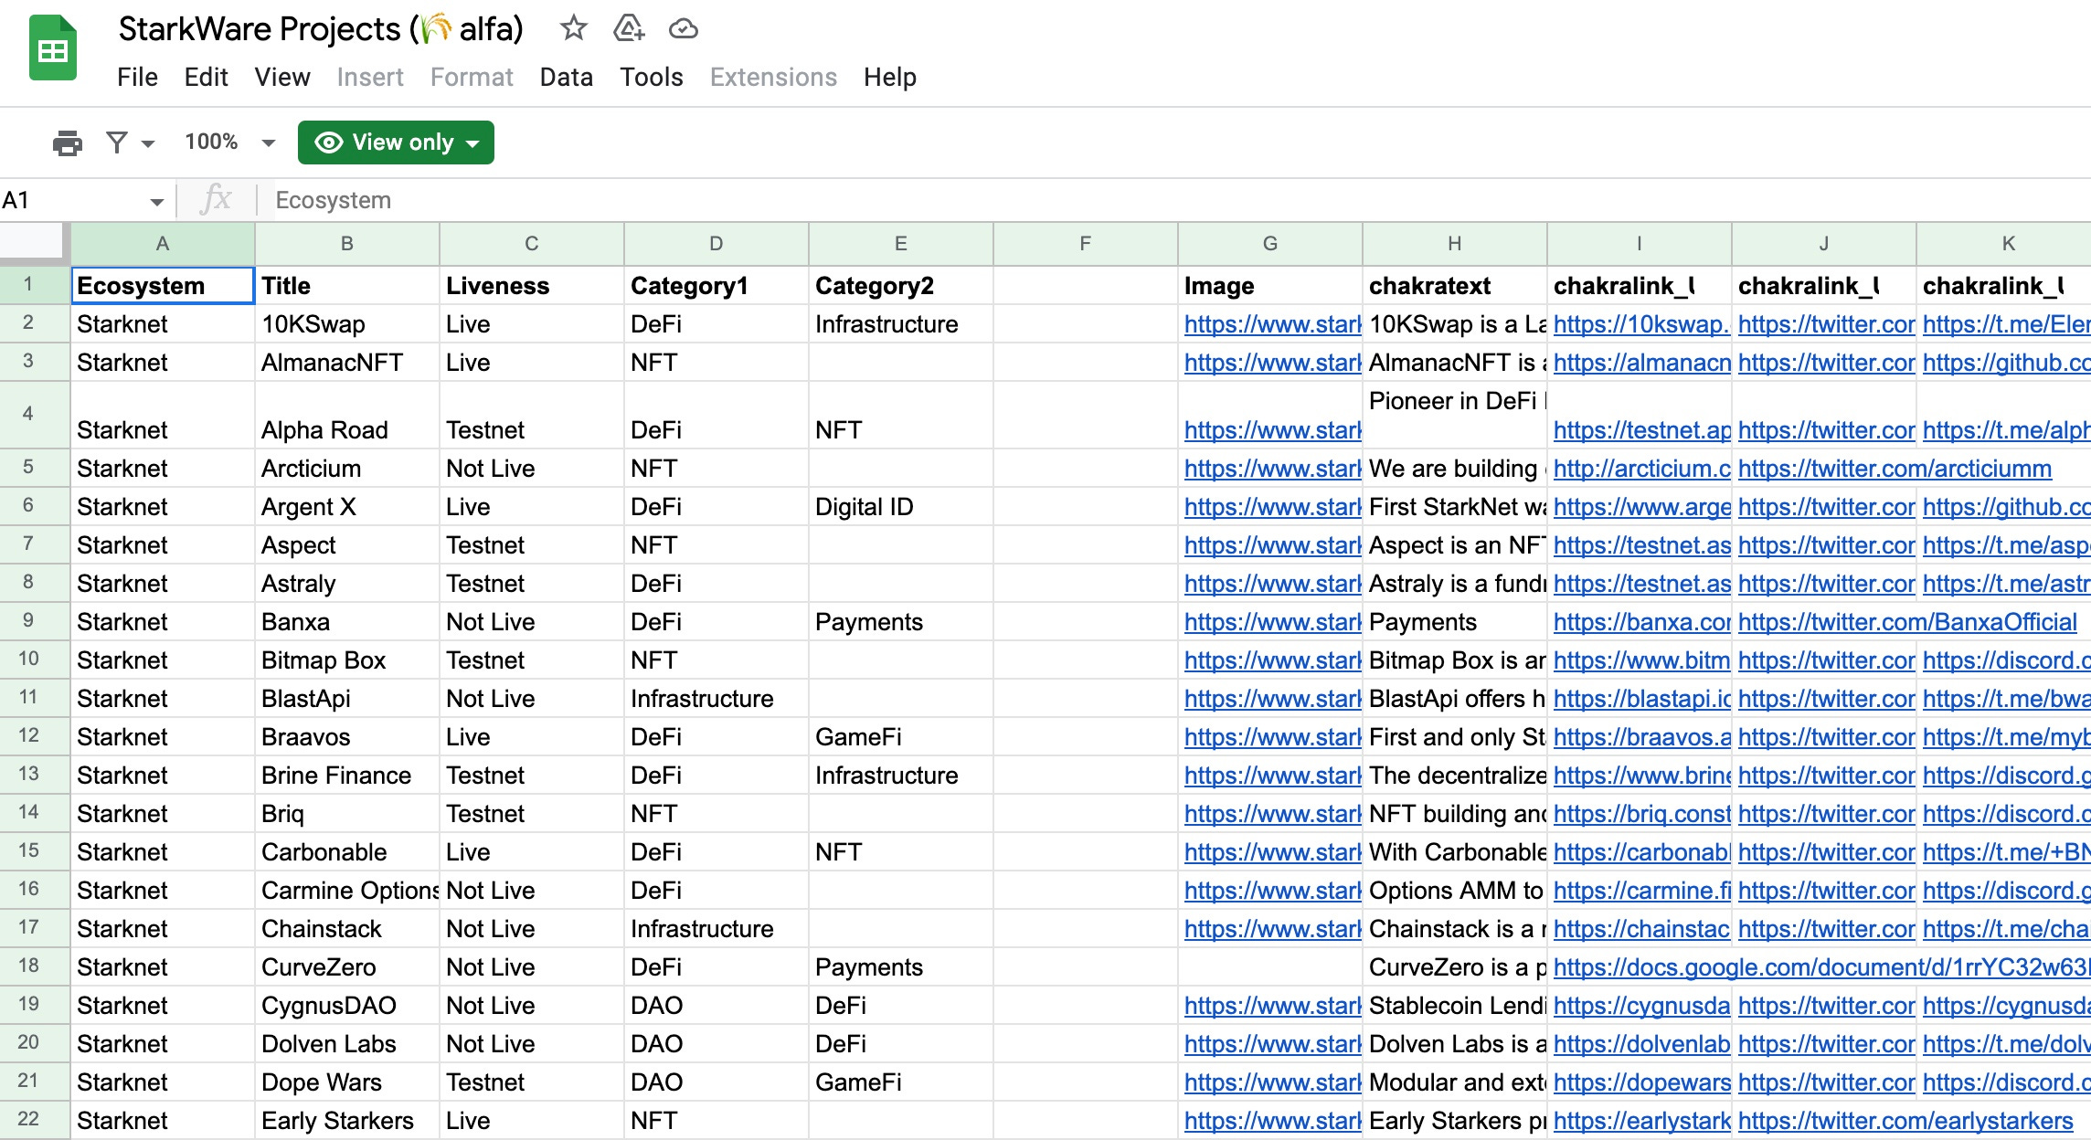Open the Help menu
Screen dimensions: 2091x1140
890,77
